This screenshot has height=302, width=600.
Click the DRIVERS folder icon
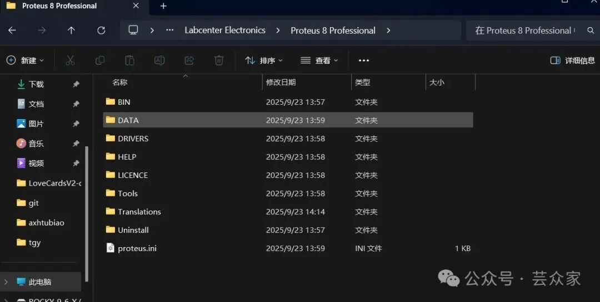(110, 138)
